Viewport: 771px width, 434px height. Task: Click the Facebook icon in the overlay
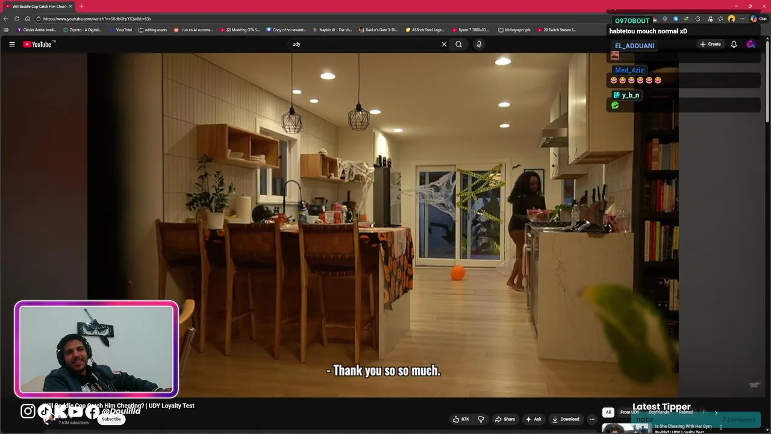92,411
